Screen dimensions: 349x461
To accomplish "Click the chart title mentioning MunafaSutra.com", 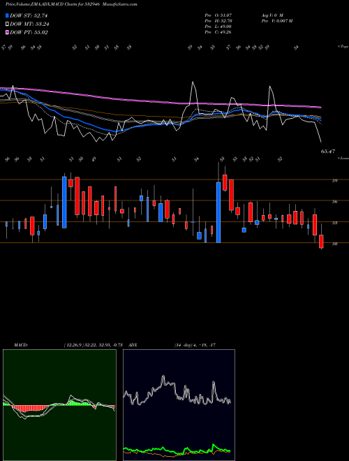I will pyautogui.click(x=71, y=4).
